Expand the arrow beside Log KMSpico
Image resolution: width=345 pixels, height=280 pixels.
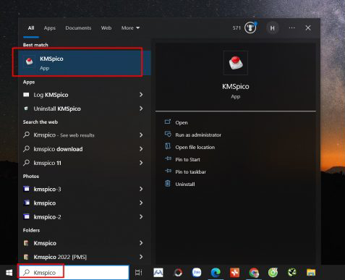pyautogui.click(x=141, y=95)
